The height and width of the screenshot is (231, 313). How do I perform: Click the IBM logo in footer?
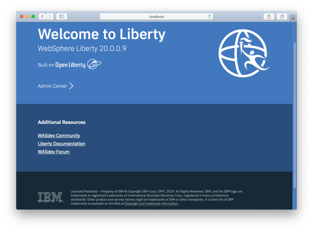click(x=51, y=197)
